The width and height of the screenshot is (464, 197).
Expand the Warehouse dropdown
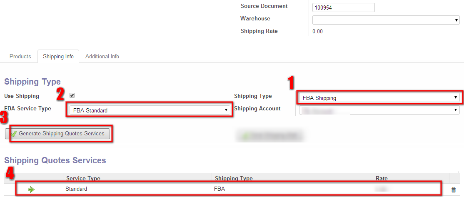[386, 20]
